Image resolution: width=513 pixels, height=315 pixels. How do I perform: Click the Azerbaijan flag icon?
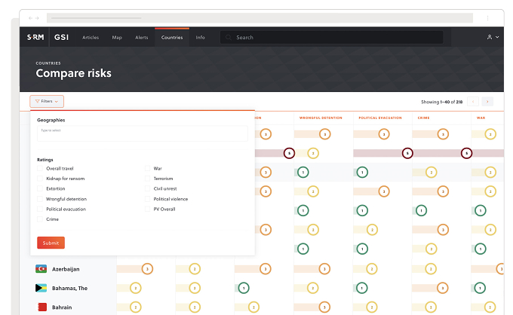[41, 269]
